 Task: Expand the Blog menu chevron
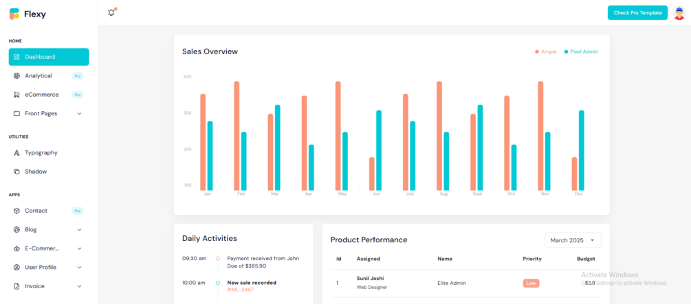click(x=79, y=230)
